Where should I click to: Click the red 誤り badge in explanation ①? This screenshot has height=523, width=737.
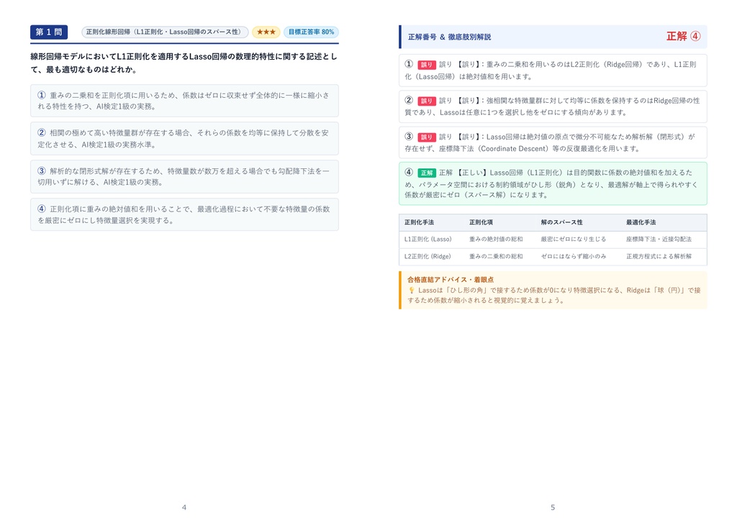click(x=427, y=65)
